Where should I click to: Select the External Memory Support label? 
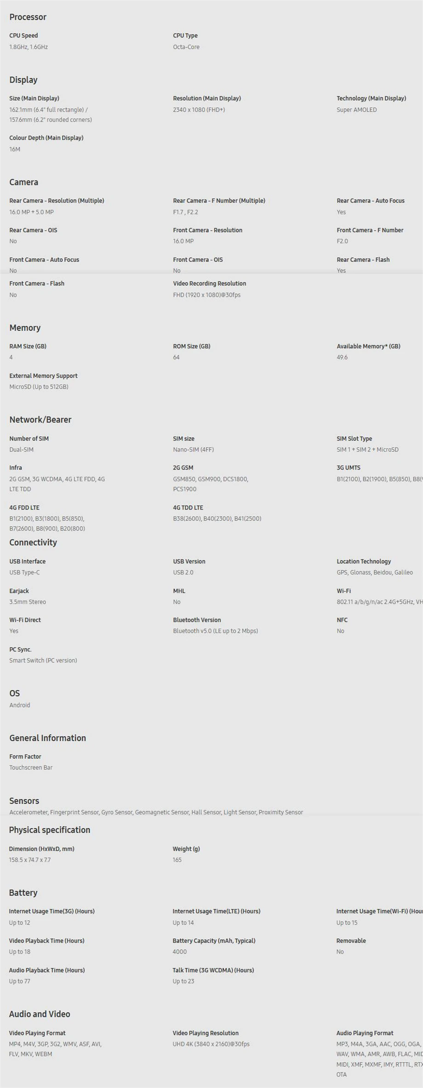[43, 376]
